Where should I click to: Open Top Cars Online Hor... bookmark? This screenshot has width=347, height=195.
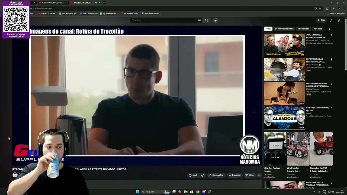coord(68,13)
